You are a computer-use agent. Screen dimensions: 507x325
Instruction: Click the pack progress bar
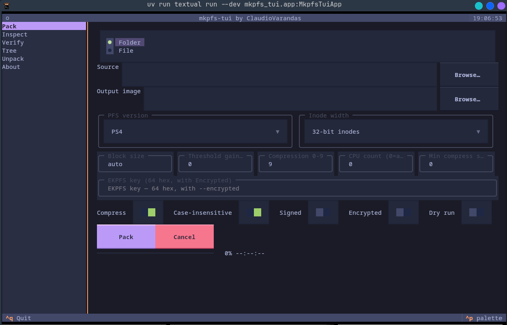click(x=155, y=253)
